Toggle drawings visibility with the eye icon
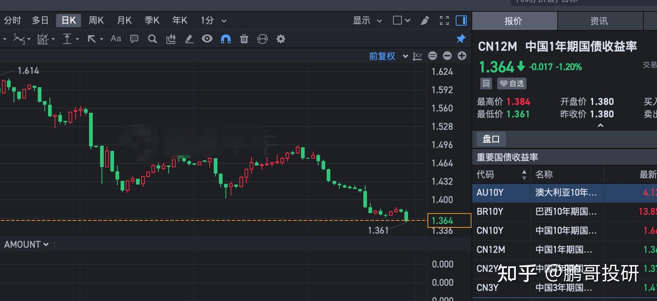 pos(207,39)
